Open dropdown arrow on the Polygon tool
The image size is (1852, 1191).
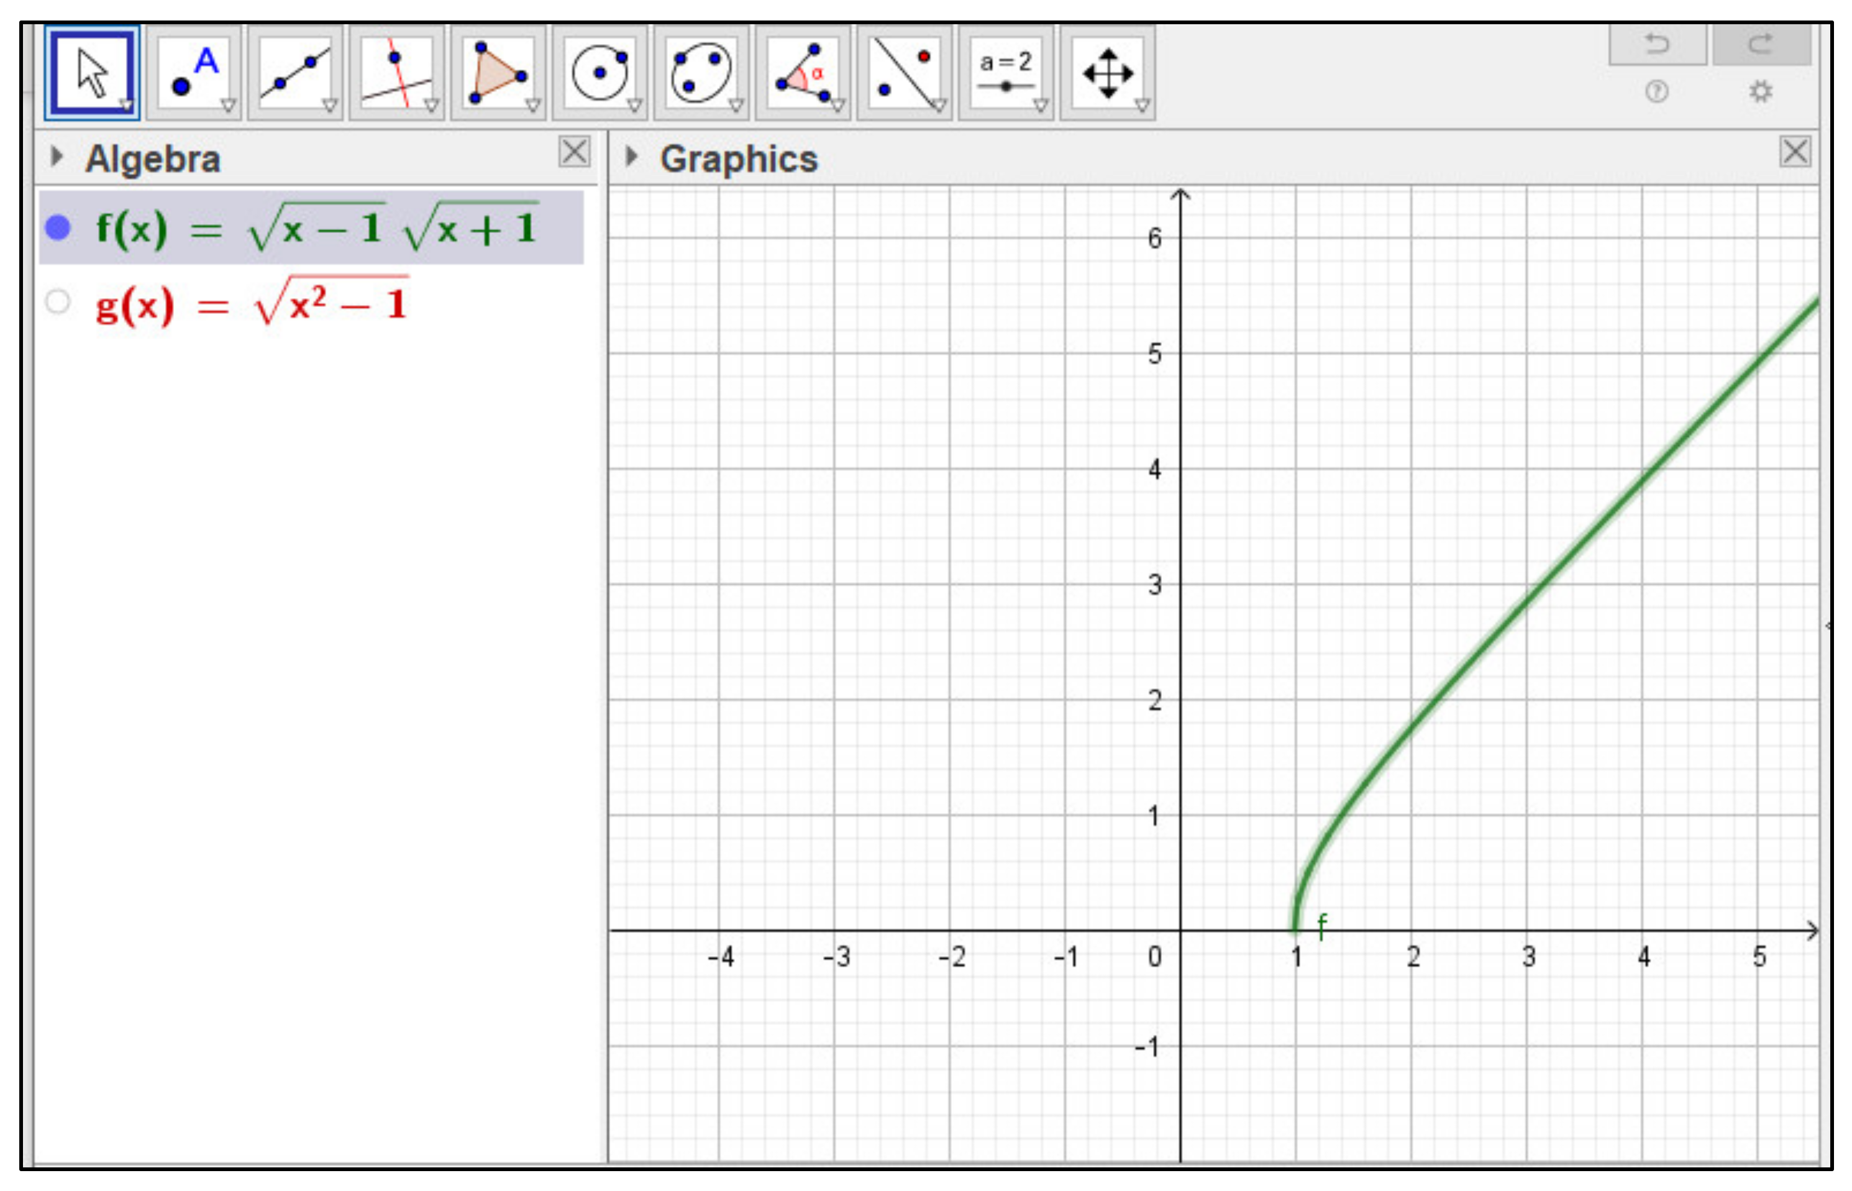pos(533,105)
